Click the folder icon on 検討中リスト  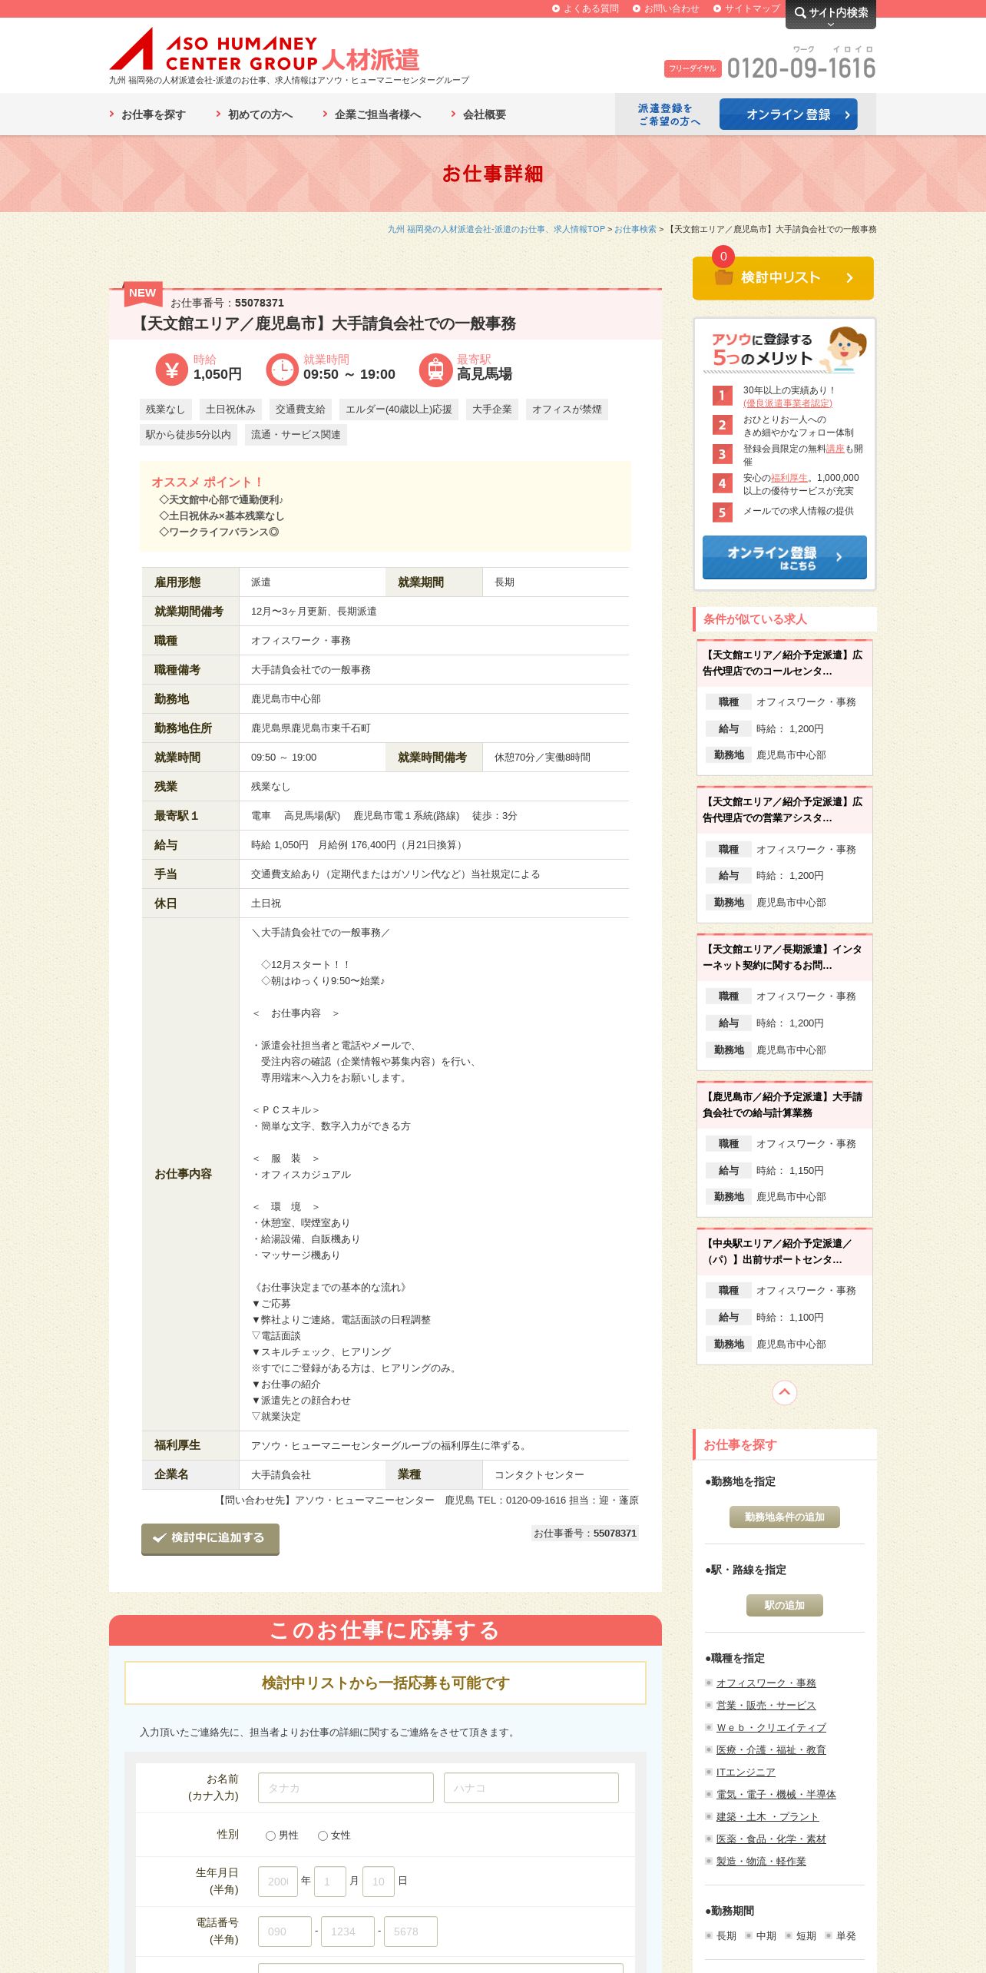(723, 277)
